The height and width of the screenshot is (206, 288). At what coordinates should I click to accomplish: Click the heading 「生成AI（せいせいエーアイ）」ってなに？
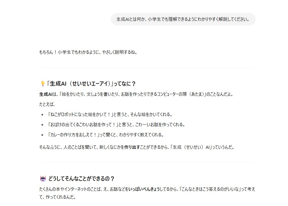click(91, 84)
